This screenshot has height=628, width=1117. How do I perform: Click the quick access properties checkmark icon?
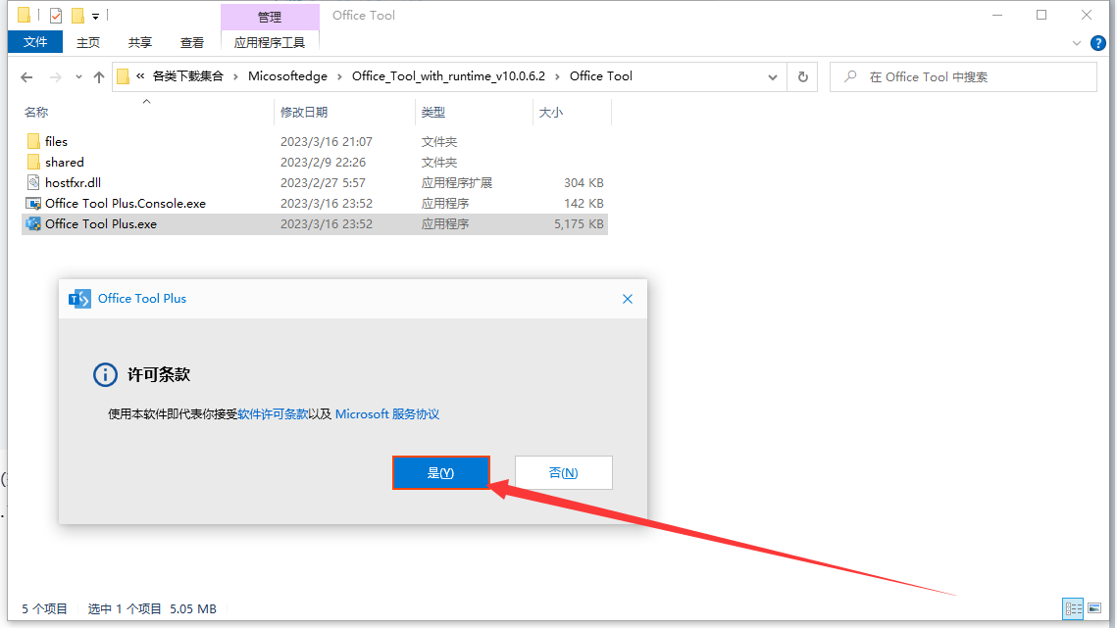click(56, 15)
